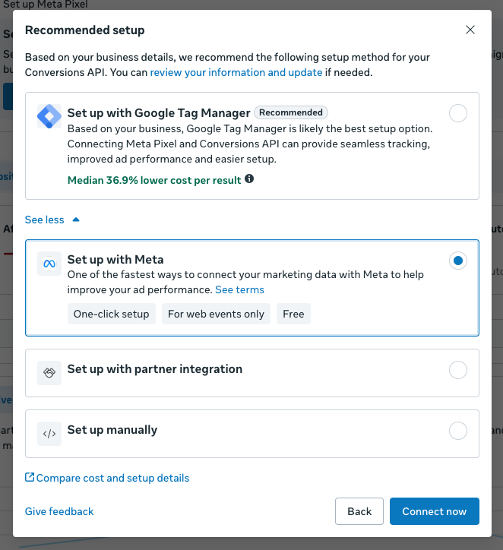Click the Google Tag Manager logo icon
503x550 pixels.
(x=49, y=116)
